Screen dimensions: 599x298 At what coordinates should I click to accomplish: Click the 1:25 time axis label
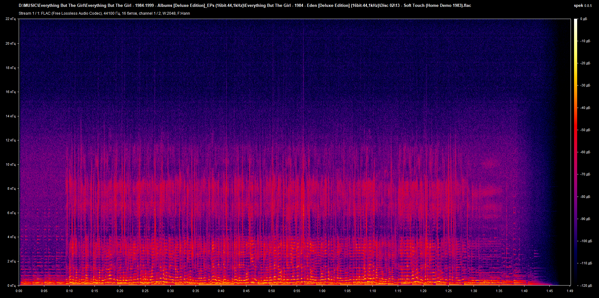click(x=448, y=291)
